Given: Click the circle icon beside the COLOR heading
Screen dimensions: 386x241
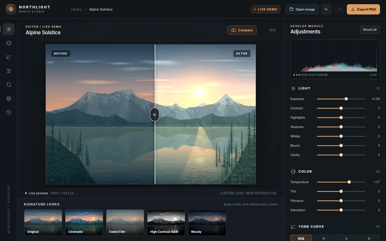Looking at the screenshot, I should [x=293, y=171].
